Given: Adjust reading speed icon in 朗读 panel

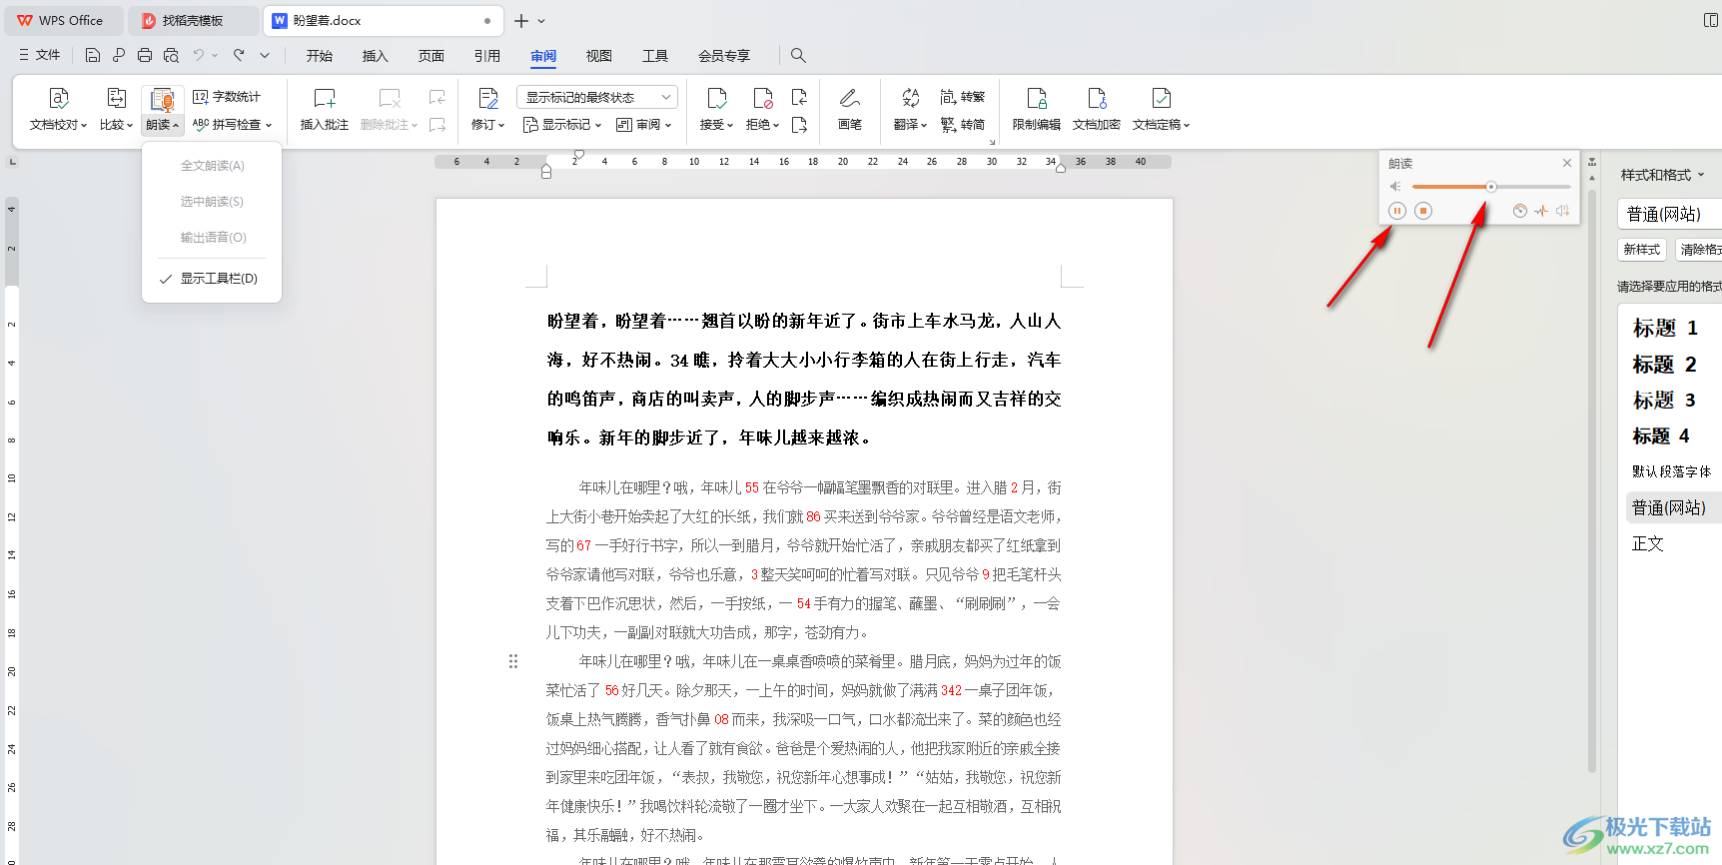Looking at the screenshot, I should click(x=1519, y=211).
